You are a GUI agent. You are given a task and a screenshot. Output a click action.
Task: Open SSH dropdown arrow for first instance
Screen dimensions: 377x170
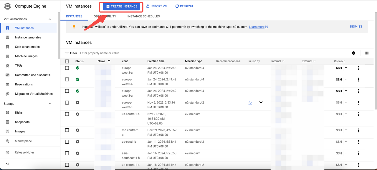click(346, 68)
